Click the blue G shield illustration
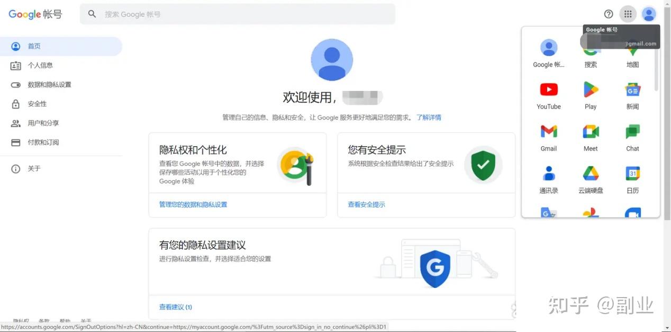 tap(435, 268)
